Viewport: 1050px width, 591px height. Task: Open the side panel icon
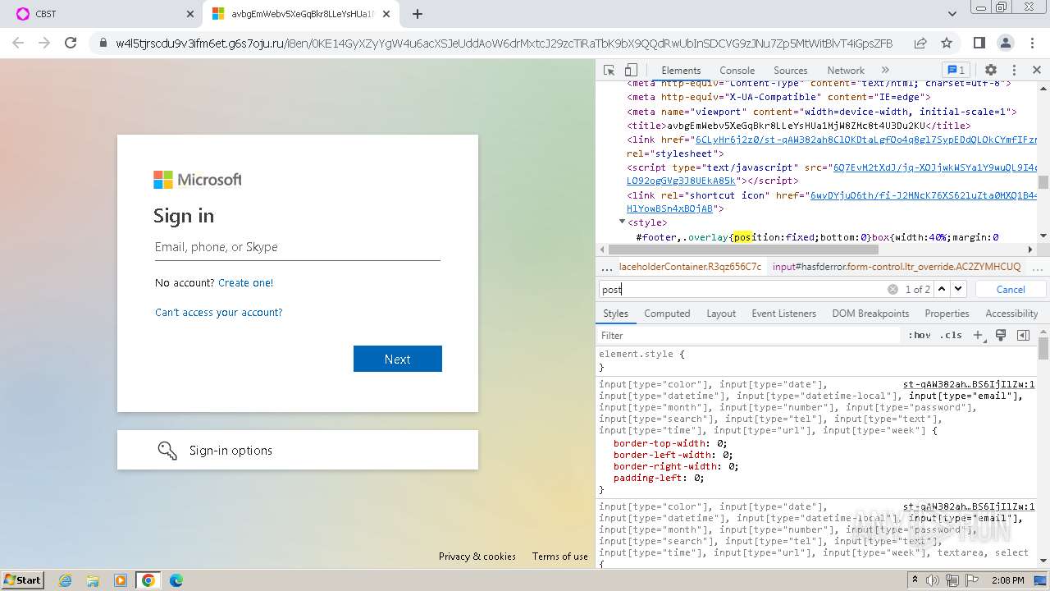(x=979, y=43)
